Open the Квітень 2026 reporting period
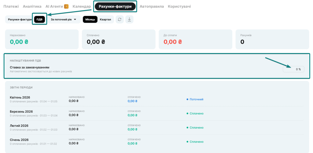The image size is (313, 153). (x=20, y=97)
